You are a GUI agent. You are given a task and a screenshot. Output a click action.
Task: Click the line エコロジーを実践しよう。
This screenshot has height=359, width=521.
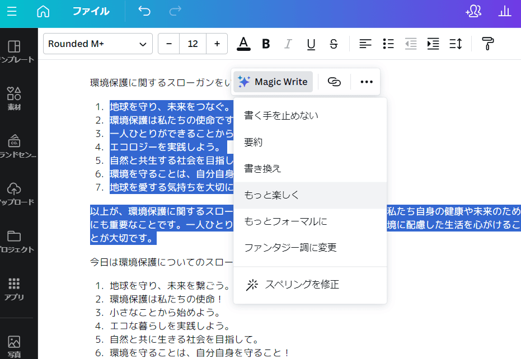165,147
